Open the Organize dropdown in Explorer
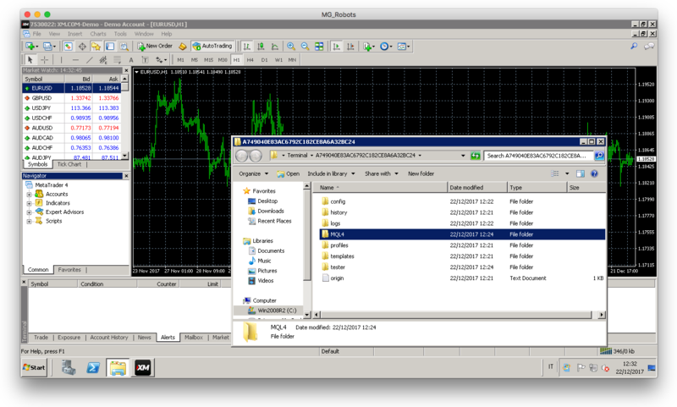This screenshot has height=407, width=677. (252, 173)
